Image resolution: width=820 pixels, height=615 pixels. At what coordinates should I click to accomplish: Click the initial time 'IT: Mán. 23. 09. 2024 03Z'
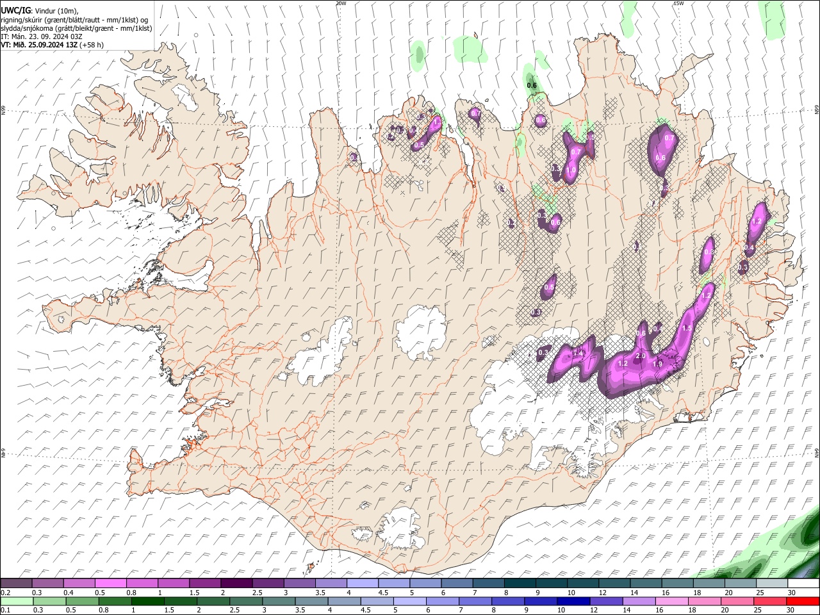(x=42, y=36)
